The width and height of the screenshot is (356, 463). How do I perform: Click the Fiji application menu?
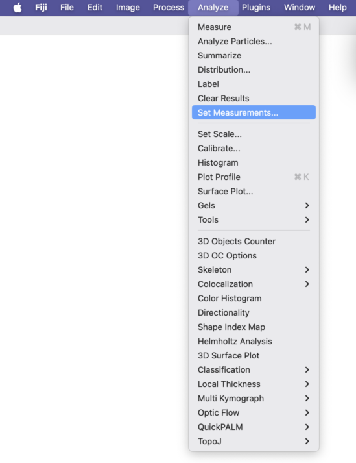pyautogui.click(x=41, y=8)
